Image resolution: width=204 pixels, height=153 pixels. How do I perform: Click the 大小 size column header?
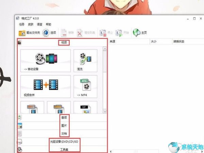tap(161, 41)
